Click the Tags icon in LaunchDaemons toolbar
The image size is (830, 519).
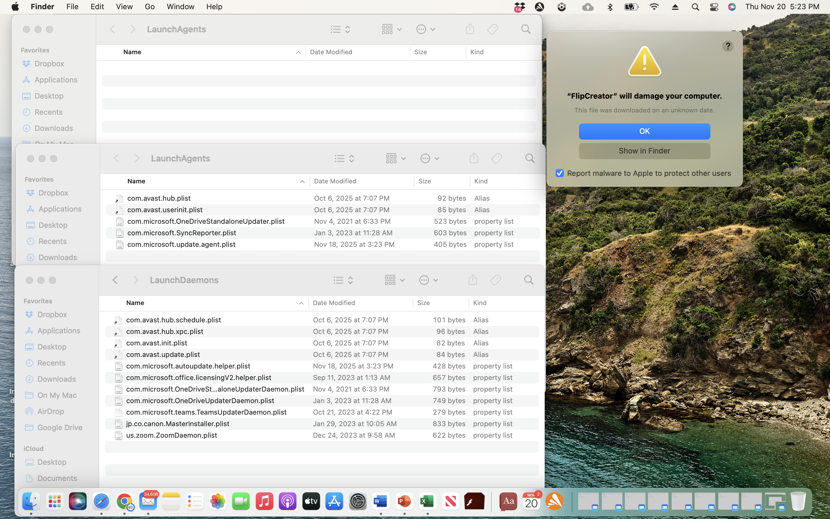pyautogui.click(x=495, y=280)
